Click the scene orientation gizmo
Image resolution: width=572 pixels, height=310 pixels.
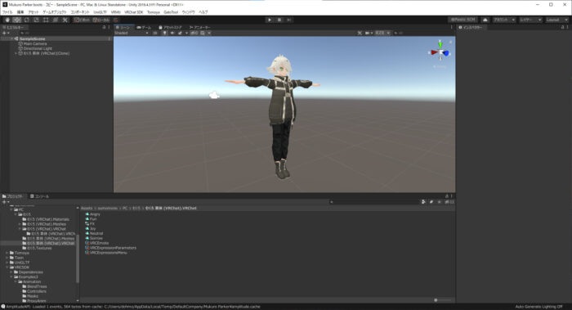440,52
